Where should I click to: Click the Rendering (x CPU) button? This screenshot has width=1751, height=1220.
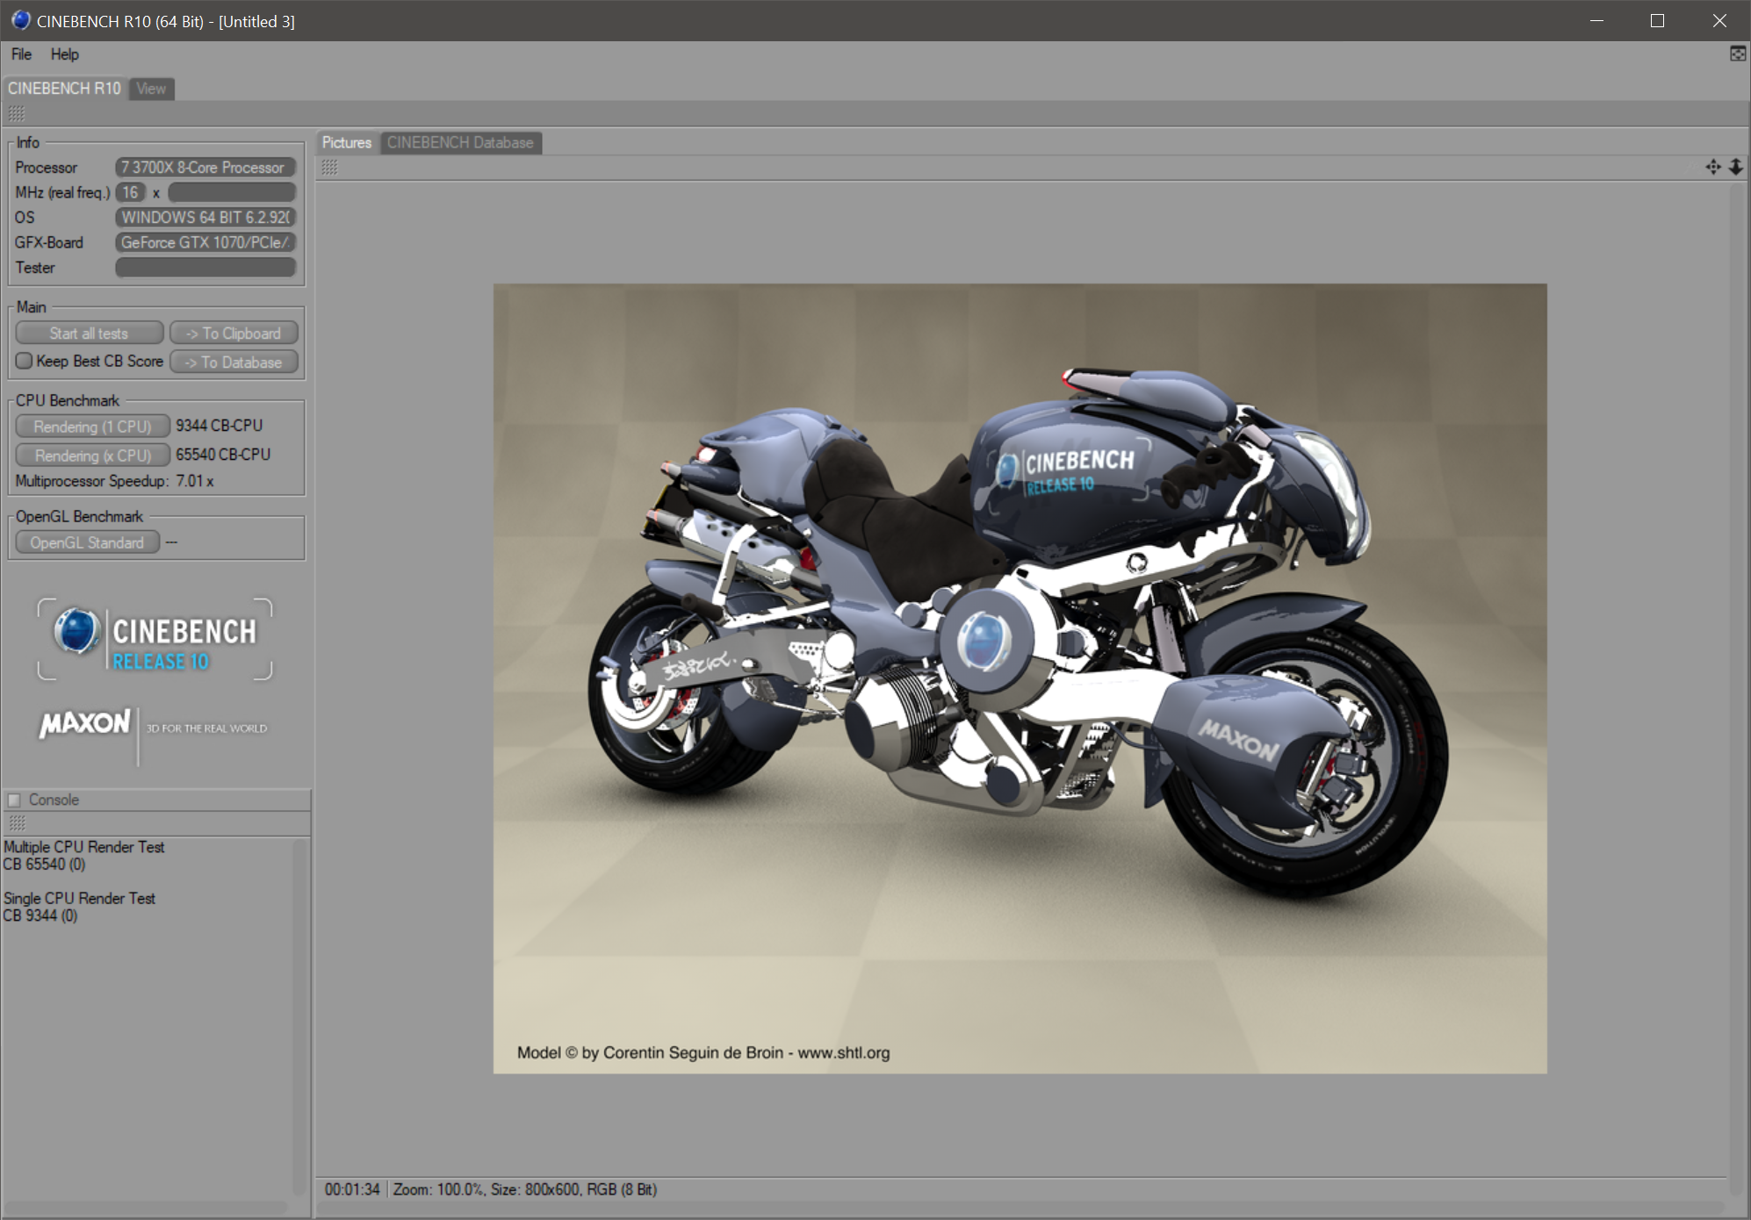92,456
